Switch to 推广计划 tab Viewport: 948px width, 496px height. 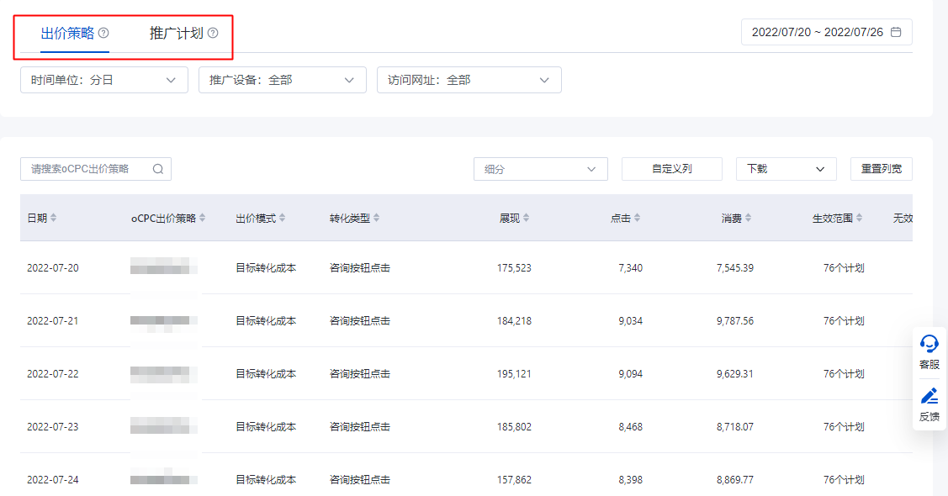pyautogui.click(x=177, y=34)
